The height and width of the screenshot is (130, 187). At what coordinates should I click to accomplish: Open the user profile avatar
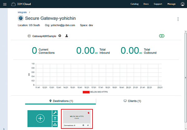(182, 4)
